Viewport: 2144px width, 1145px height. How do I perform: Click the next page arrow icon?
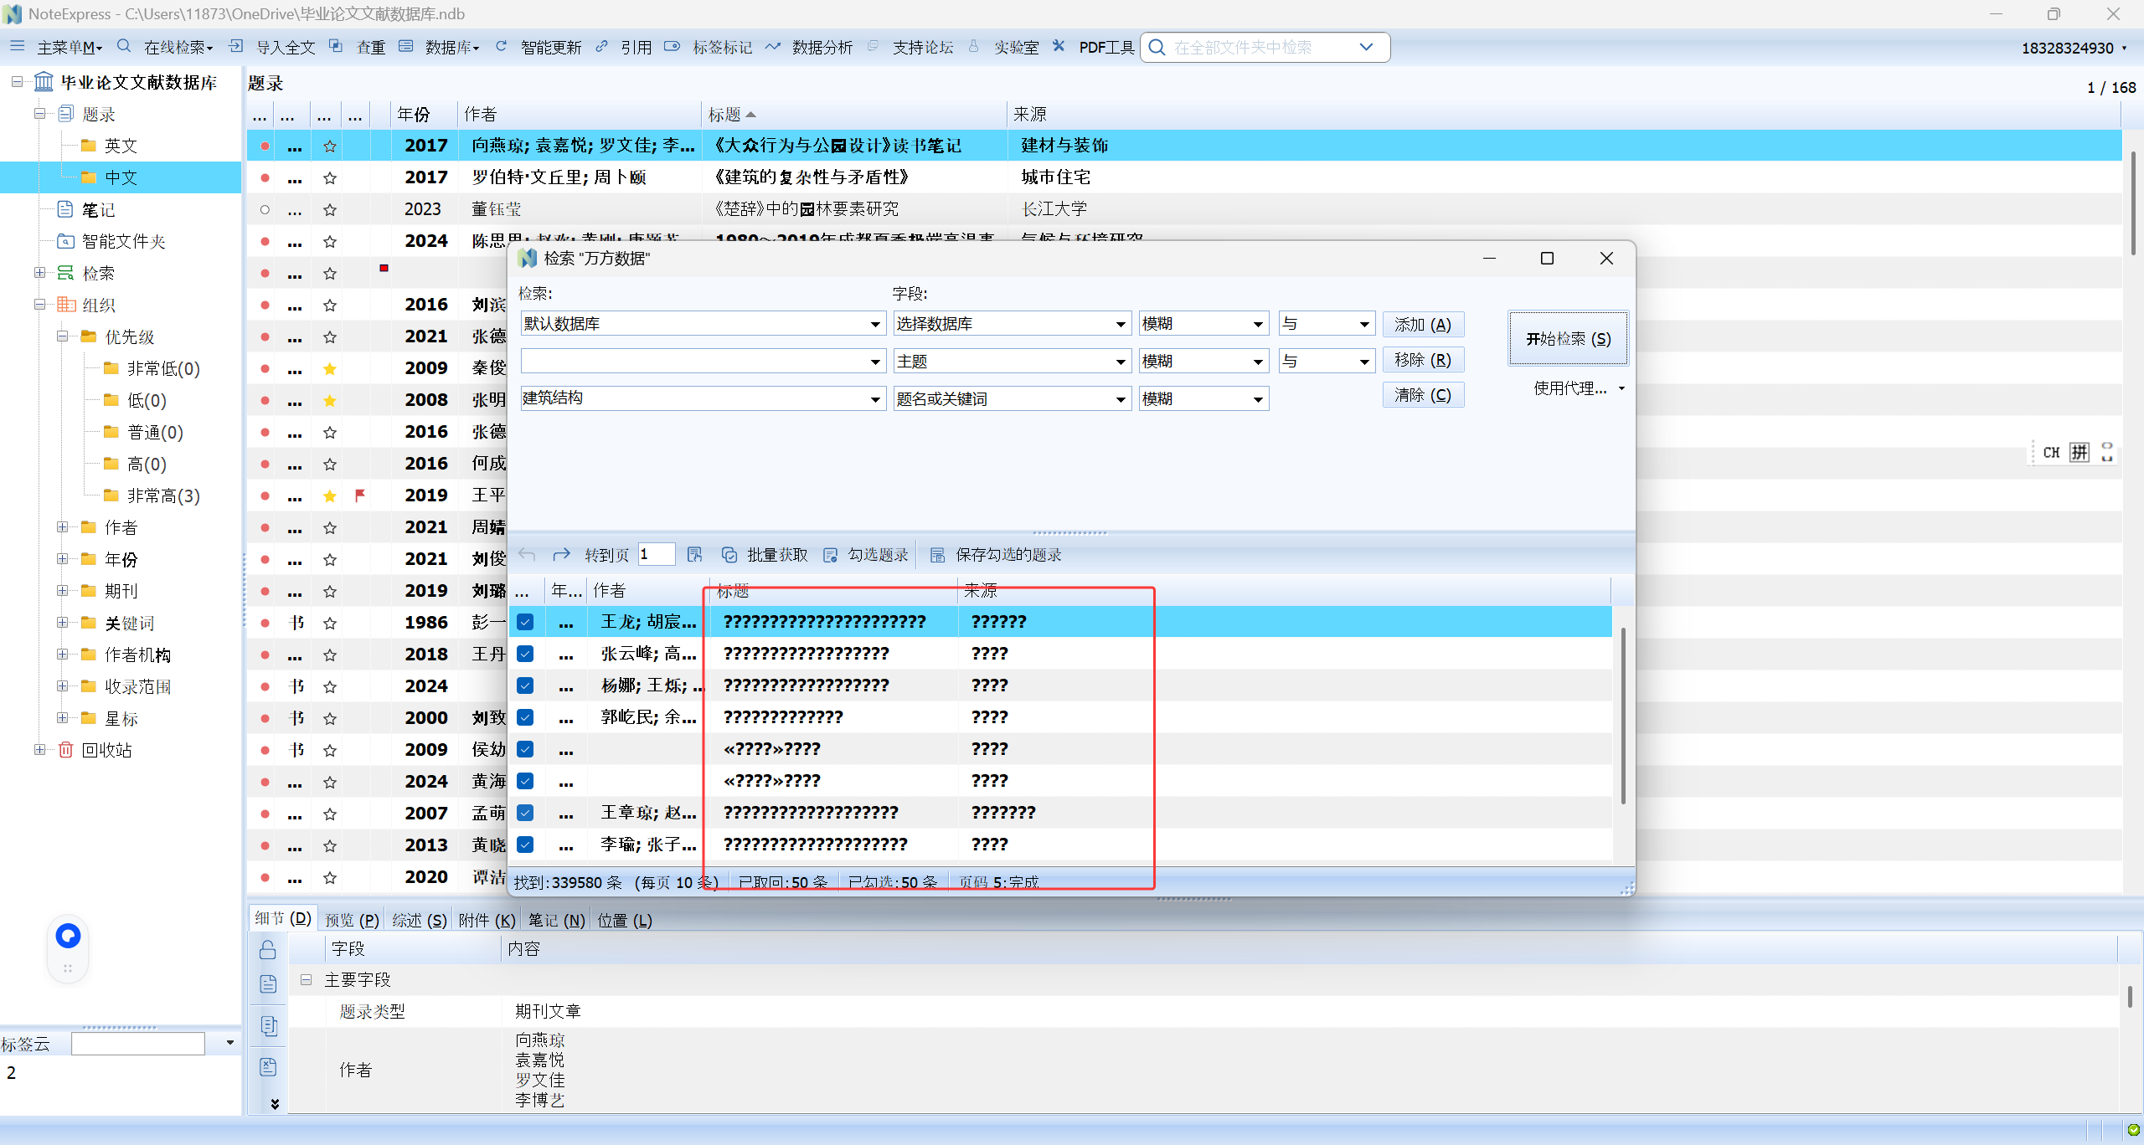561,554
